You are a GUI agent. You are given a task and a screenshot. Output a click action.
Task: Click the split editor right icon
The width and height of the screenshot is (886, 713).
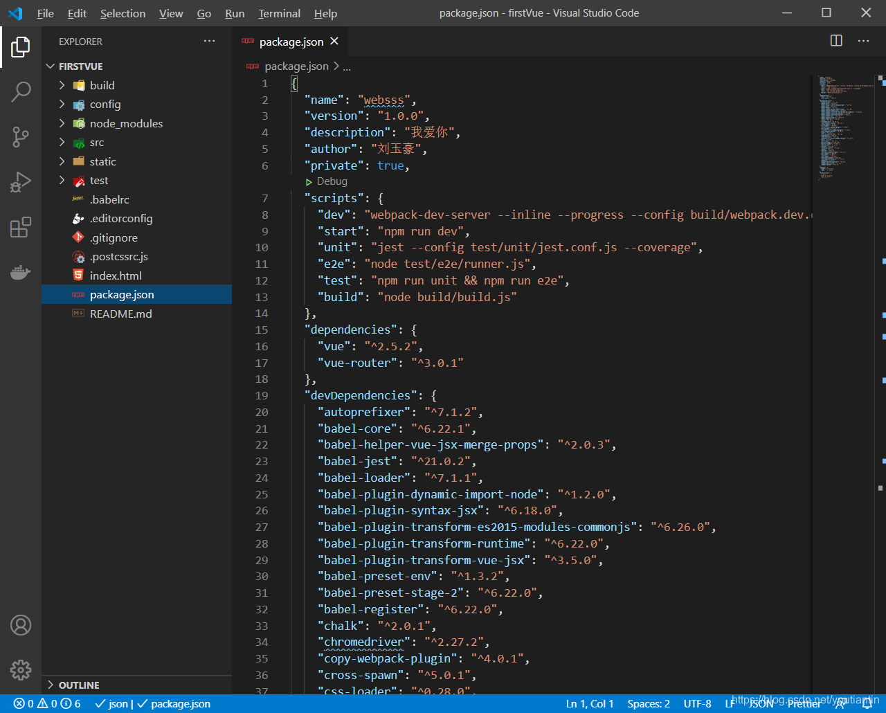click(x=836, y=41)
